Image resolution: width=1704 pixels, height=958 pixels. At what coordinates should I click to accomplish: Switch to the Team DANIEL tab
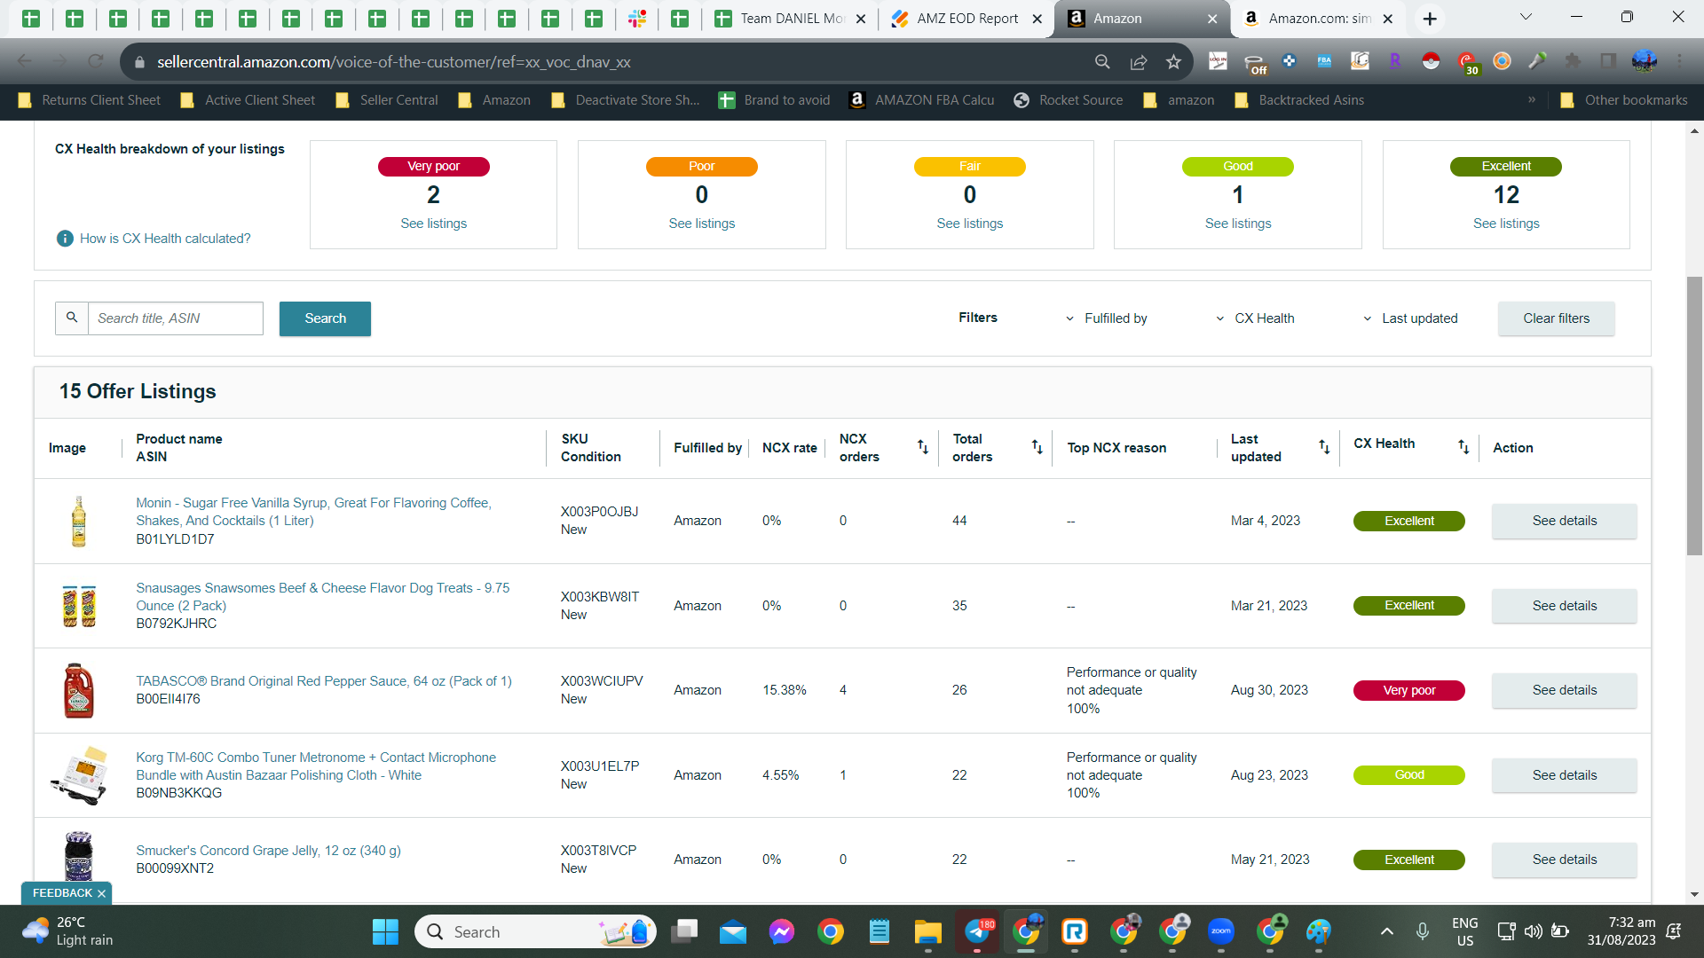pos(791,19)
